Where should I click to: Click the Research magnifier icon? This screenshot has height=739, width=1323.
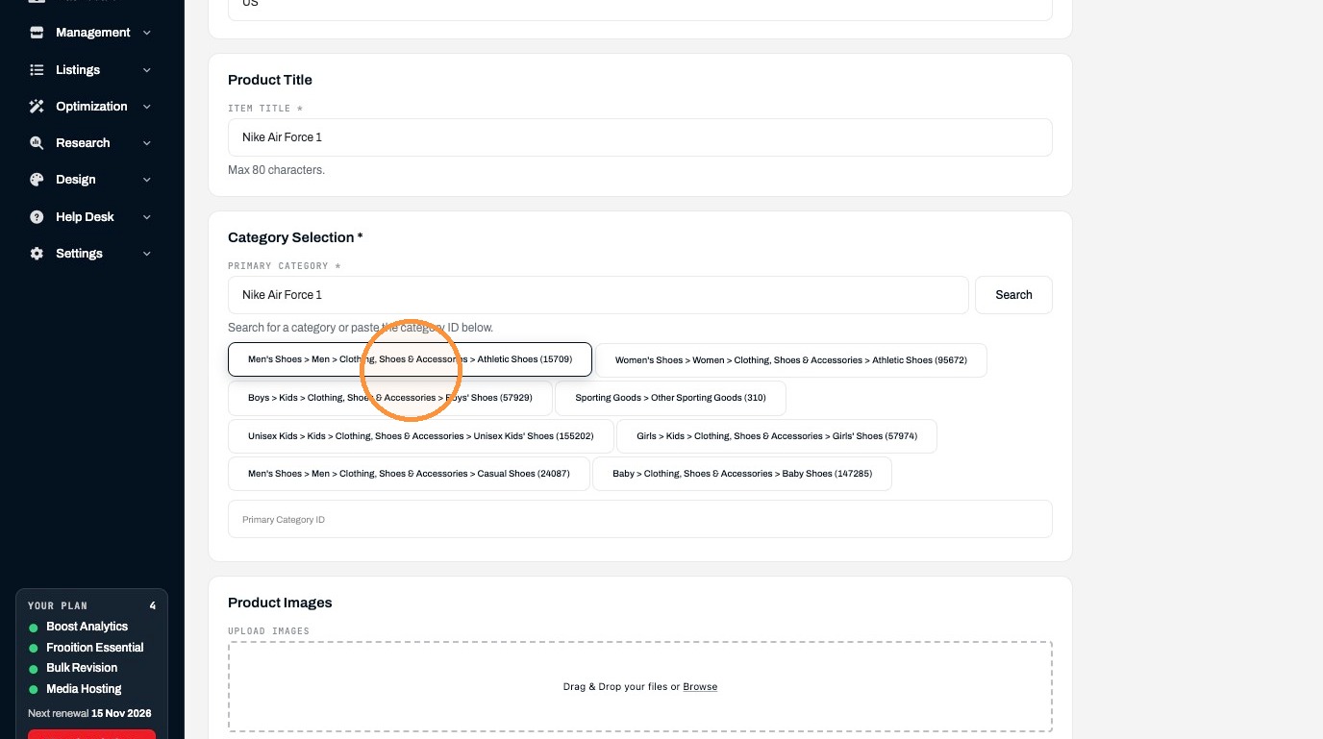click(37, 143)
